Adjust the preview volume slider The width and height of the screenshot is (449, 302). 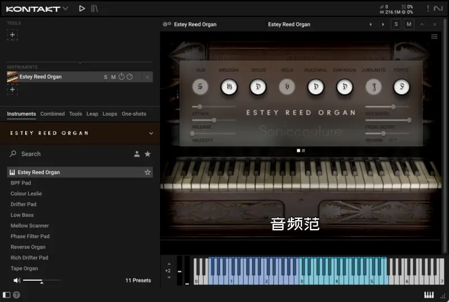point(42,280)
